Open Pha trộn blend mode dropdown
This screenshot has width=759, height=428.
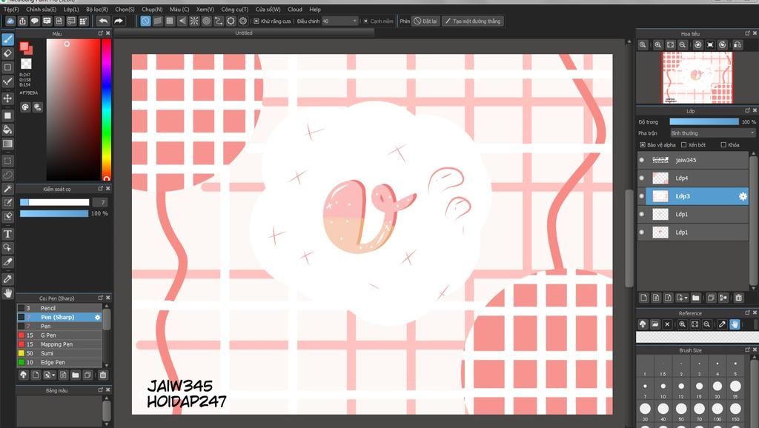[x=712, y=133]
